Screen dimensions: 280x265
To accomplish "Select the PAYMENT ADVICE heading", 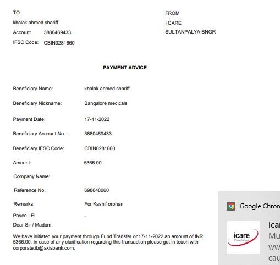I will pyautogui.click(x=125, y=68).
